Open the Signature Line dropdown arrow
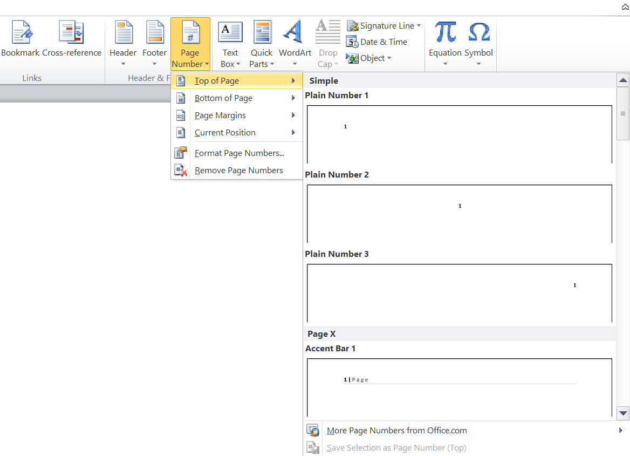Image resolution: width=630 pixels, height=456 pixels. tap(419, 26)
